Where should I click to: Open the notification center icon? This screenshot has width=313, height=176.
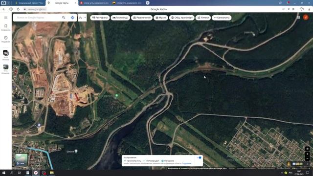tap(308, 173)
